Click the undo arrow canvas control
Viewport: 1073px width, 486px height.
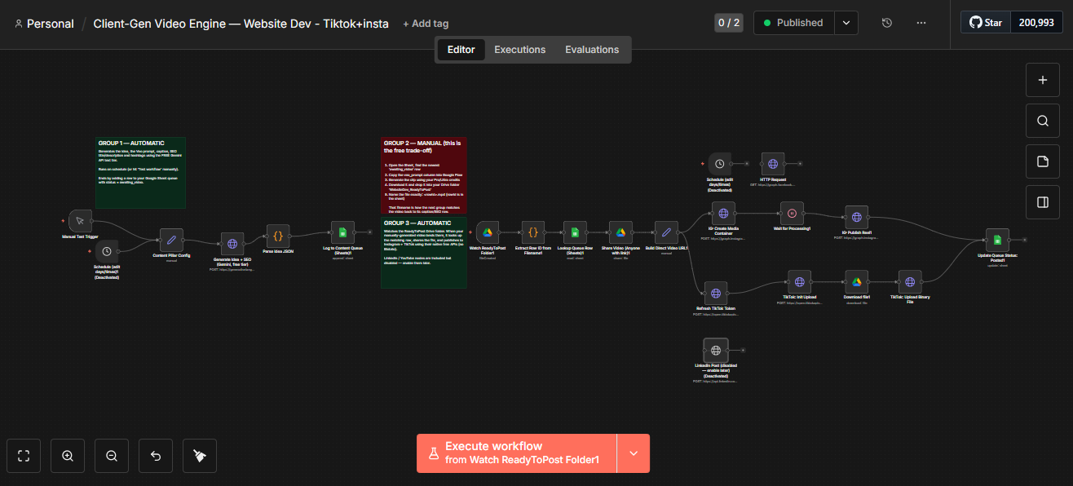[156, 456]
